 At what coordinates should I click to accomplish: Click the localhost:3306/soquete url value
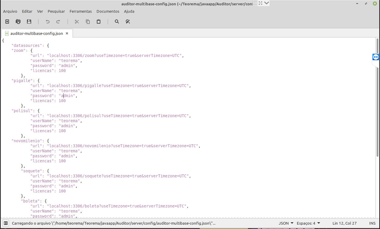118,176
